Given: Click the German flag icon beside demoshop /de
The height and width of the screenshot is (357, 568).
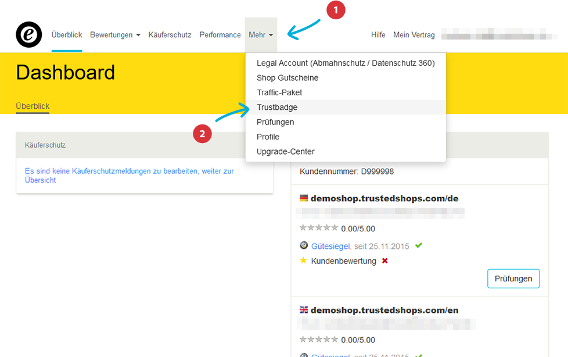Looking at the screenshot, I should click(304, 198).
